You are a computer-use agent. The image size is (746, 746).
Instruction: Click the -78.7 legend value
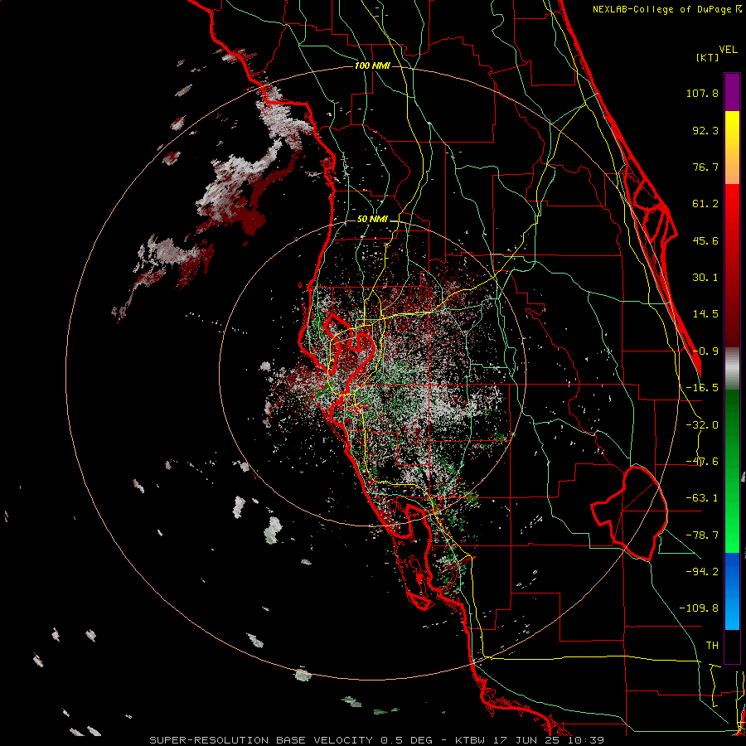[x=702, y=535]
